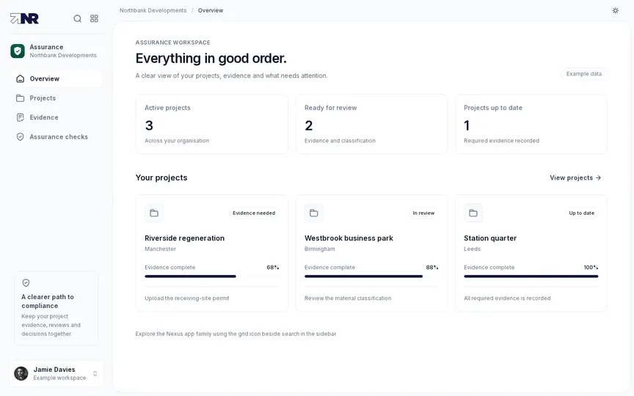Click the Northbank Developments breadcrumb

(153, 10)
